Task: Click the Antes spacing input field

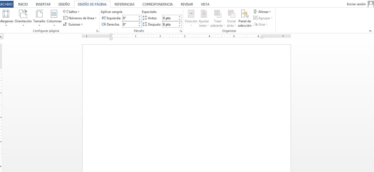Action: coord(170,18)
